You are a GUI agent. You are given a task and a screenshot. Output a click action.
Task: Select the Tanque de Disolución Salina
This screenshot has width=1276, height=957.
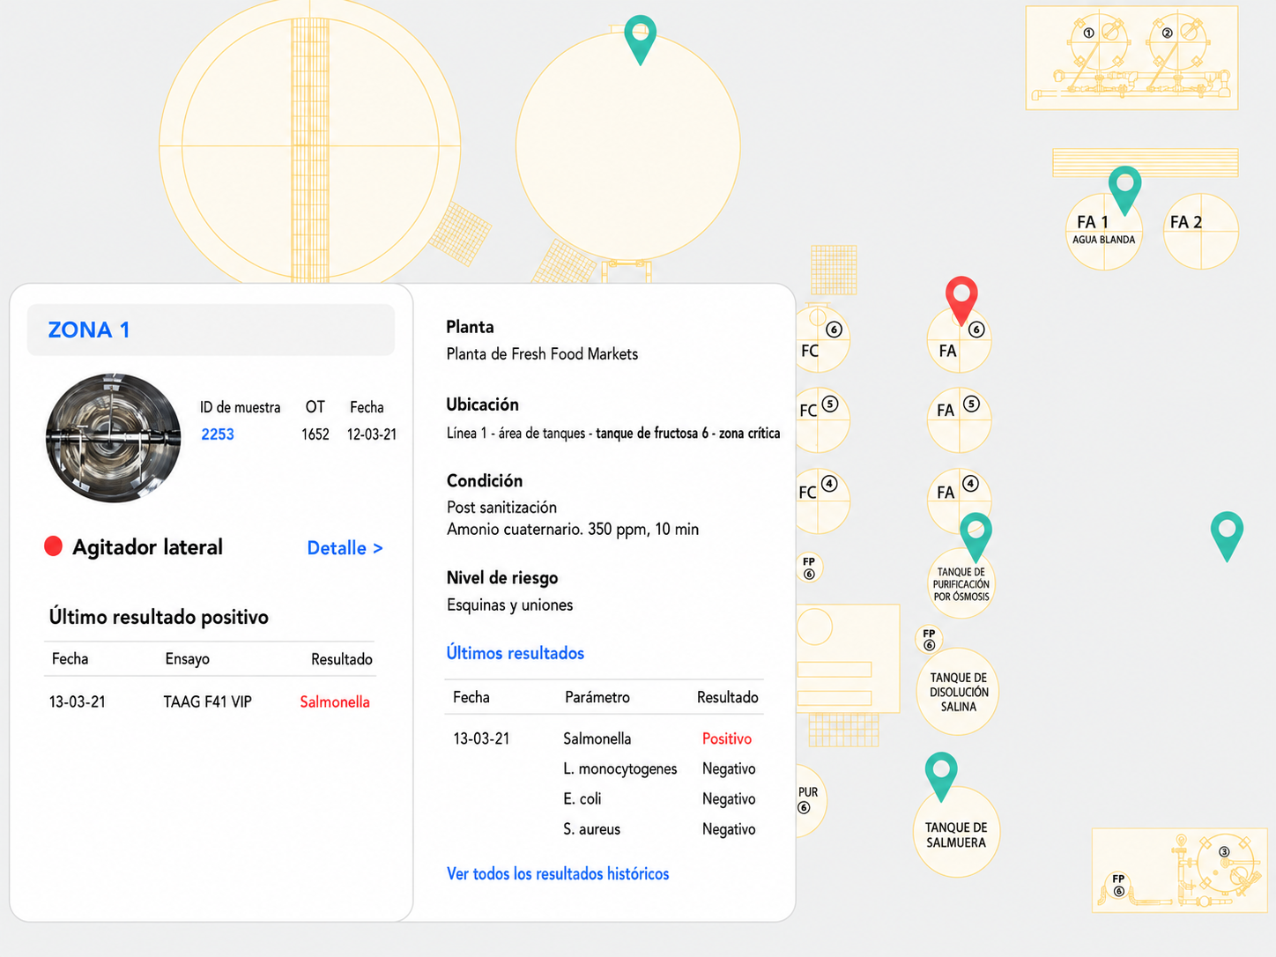click(958, 692)
